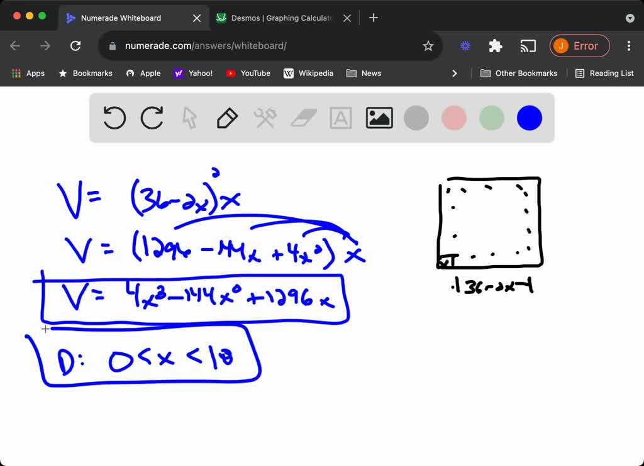Click the Chrome cast icon
The height and width of the screenshot is (466, 644).
pos(528,46)
